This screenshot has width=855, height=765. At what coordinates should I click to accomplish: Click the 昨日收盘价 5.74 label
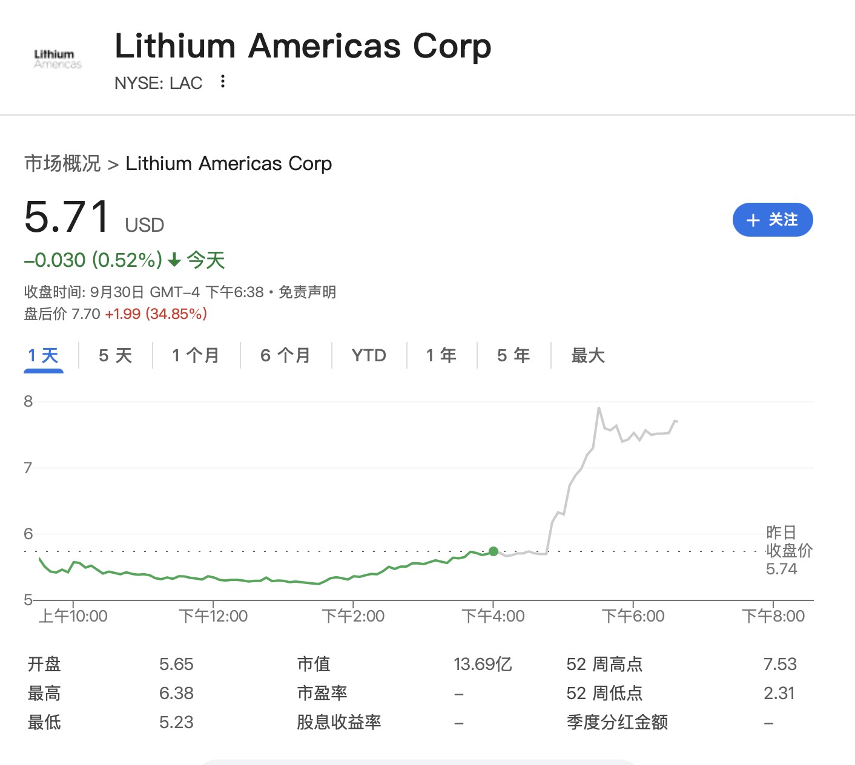[x=788, y=551]
